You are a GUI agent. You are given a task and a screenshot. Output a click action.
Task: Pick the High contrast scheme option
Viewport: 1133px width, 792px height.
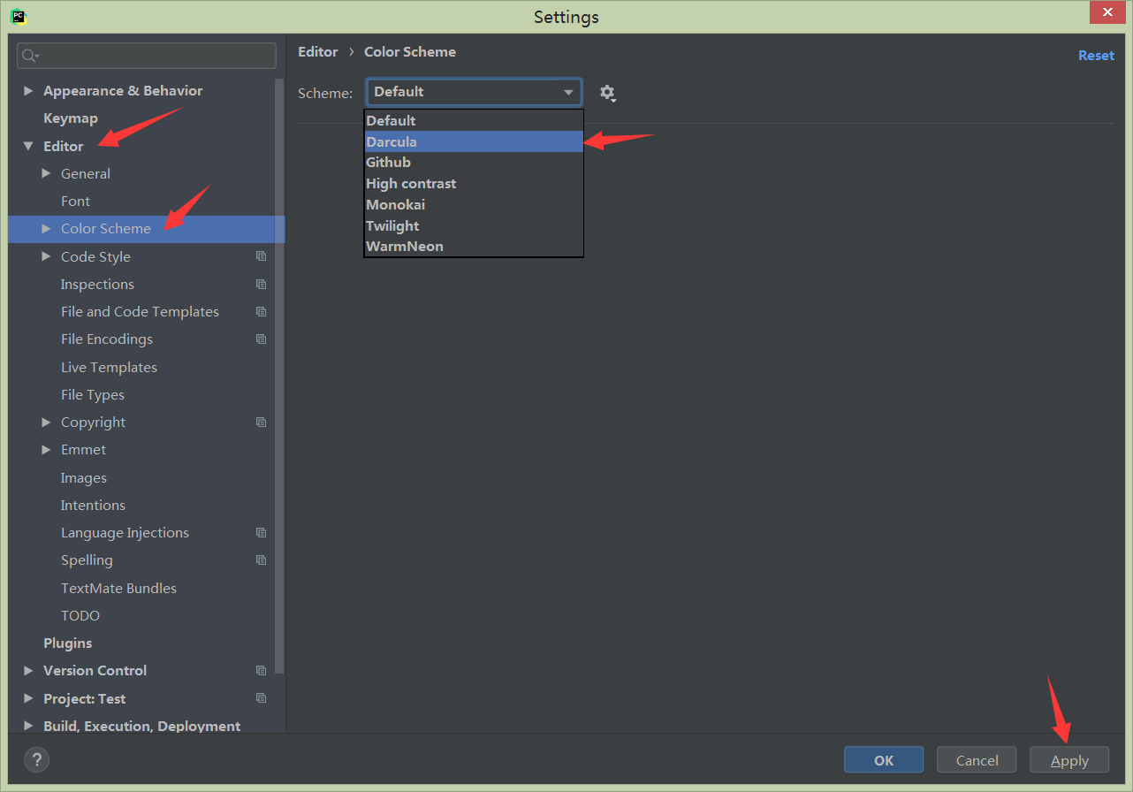point(473,184)
